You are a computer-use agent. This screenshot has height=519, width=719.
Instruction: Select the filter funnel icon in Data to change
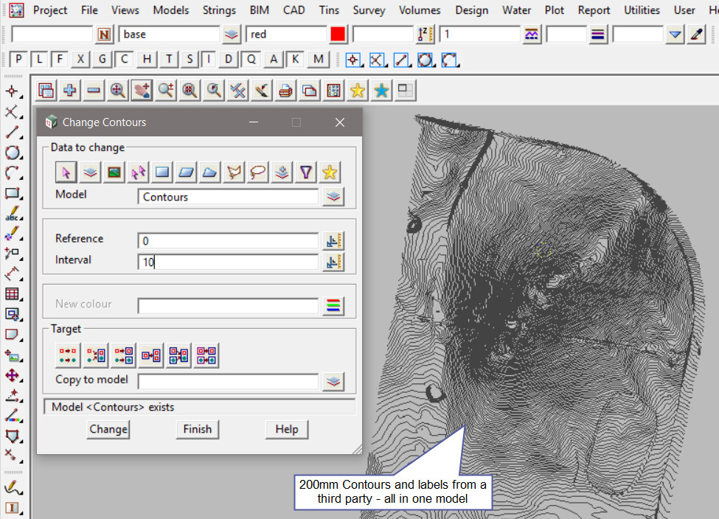coord(306,172)
